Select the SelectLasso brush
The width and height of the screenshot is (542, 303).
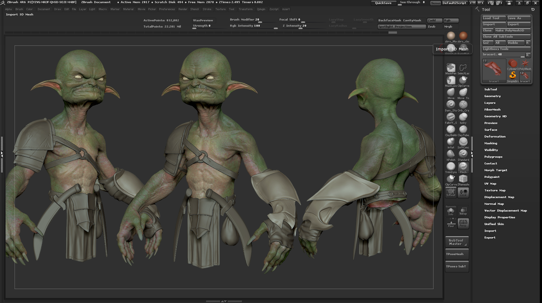pos(463,68)
